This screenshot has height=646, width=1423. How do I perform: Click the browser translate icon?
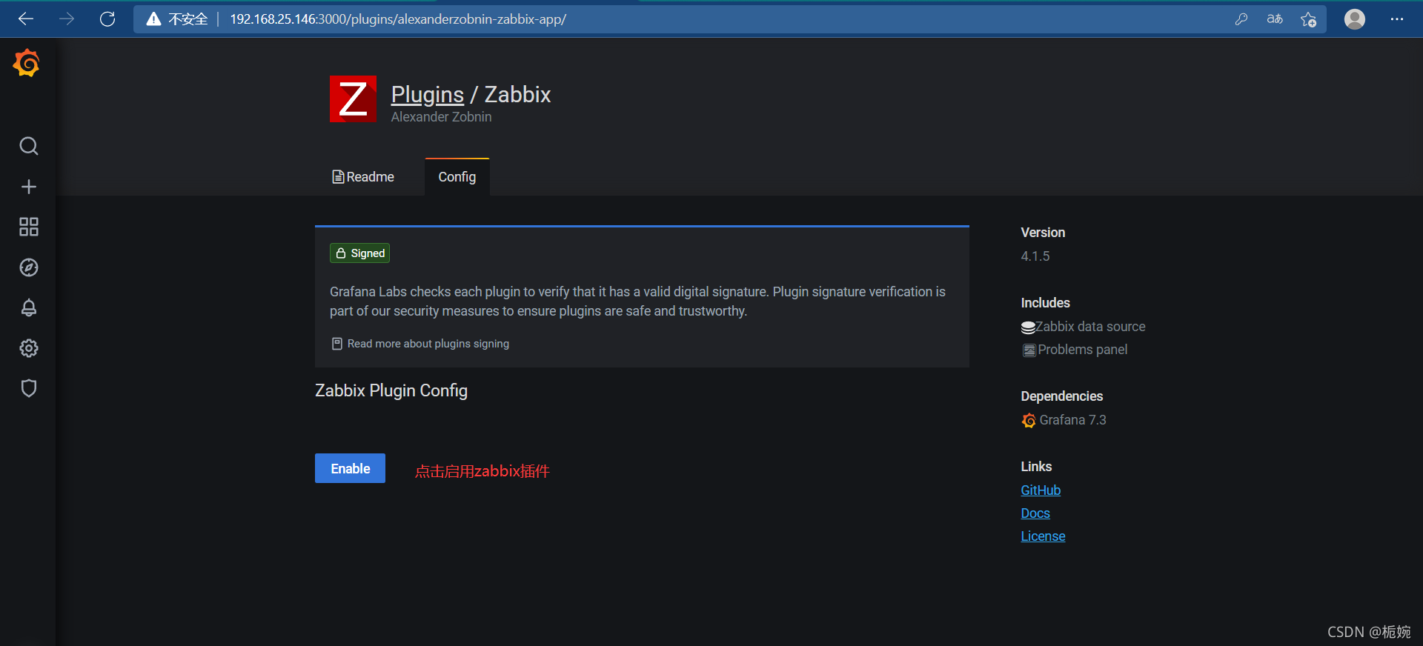point(1275,19)
